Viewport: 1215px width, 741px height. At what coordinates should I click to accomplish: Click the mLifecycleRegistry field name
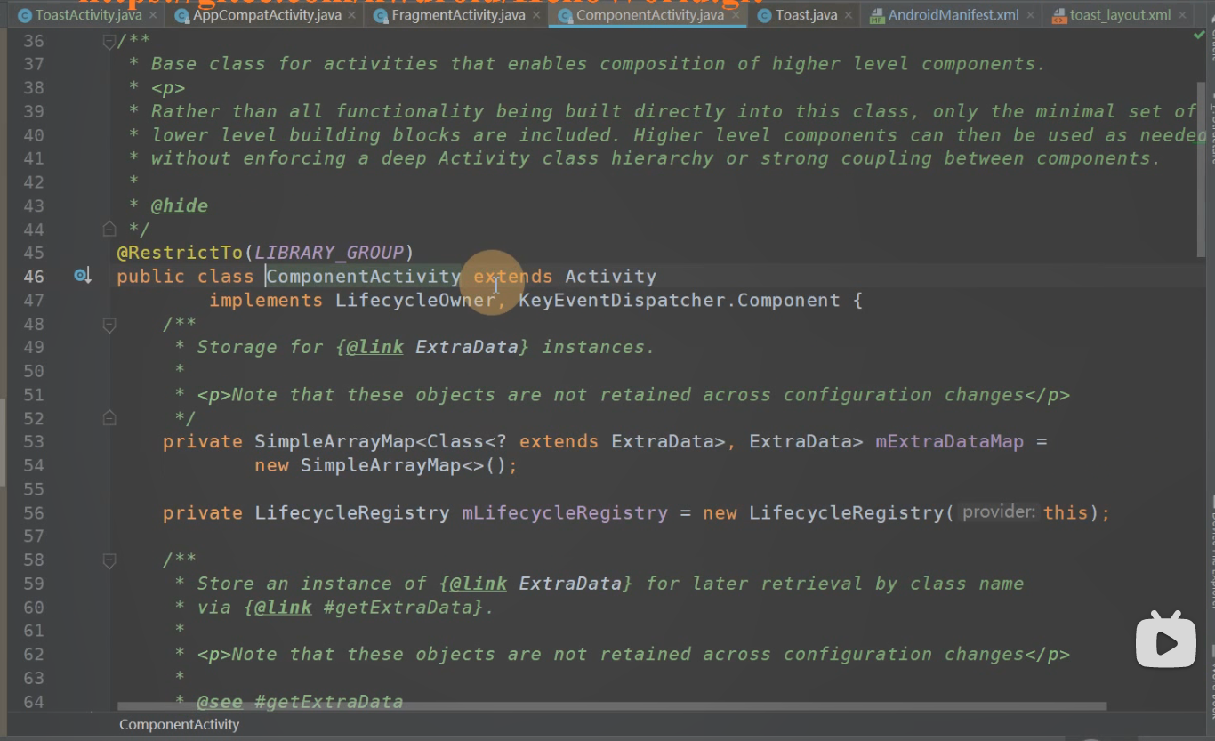coord(564,512)
